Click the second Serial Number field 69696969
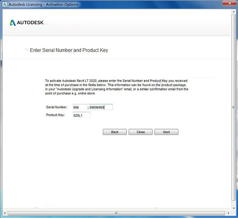Screen dimensions: 238x218 point(101,107)
